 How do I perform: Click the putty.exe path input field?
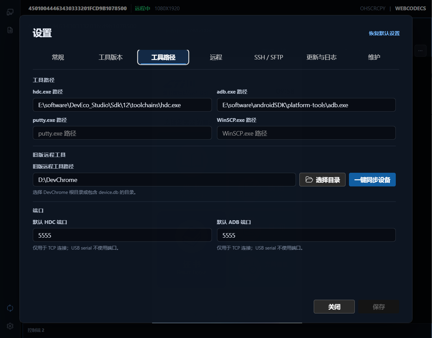click(x=122, y=133)
